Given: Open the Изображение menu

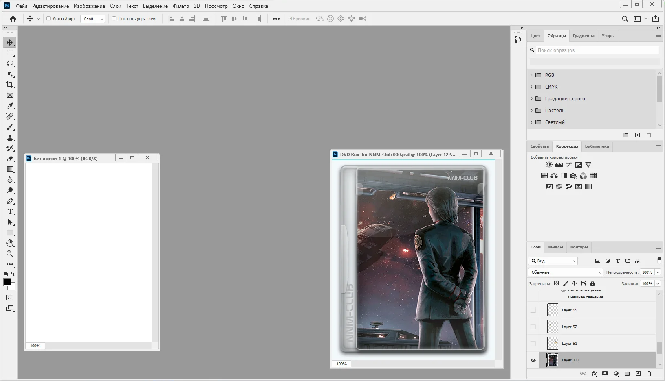Looking at the screenshot, I should coord(89,6).
